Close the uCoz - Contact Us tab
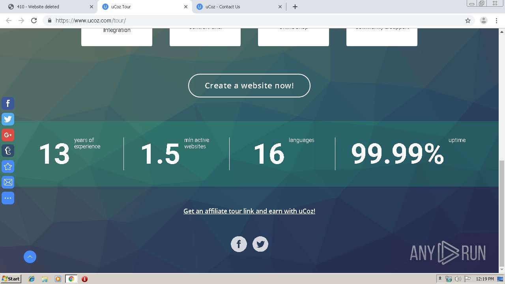The image size is (505, 284). point(280,7)
